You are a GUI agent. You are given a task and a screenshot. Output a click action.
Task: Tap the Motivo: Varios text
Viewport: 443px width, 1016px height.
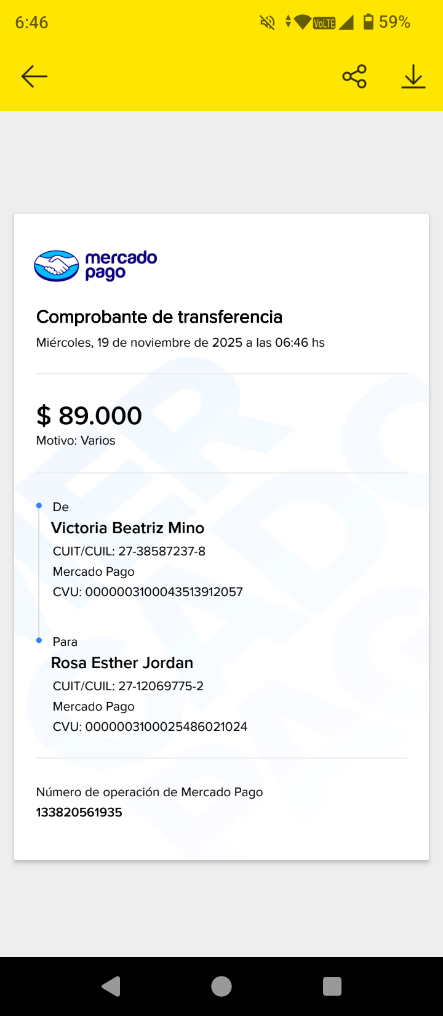[76, 441]
